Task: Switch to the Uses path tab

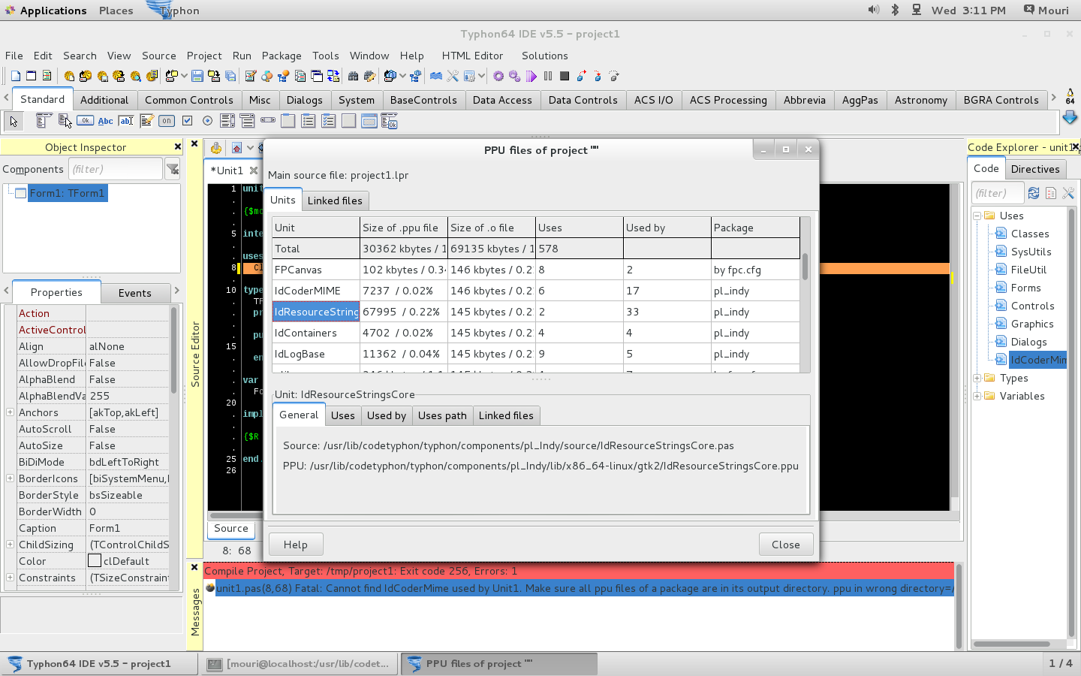Action: pos(442,415)
